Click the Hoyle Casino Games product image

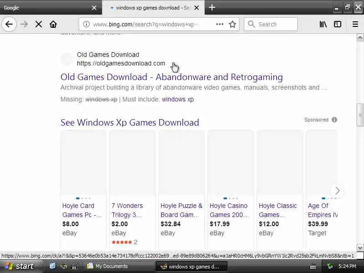[231, 162]
